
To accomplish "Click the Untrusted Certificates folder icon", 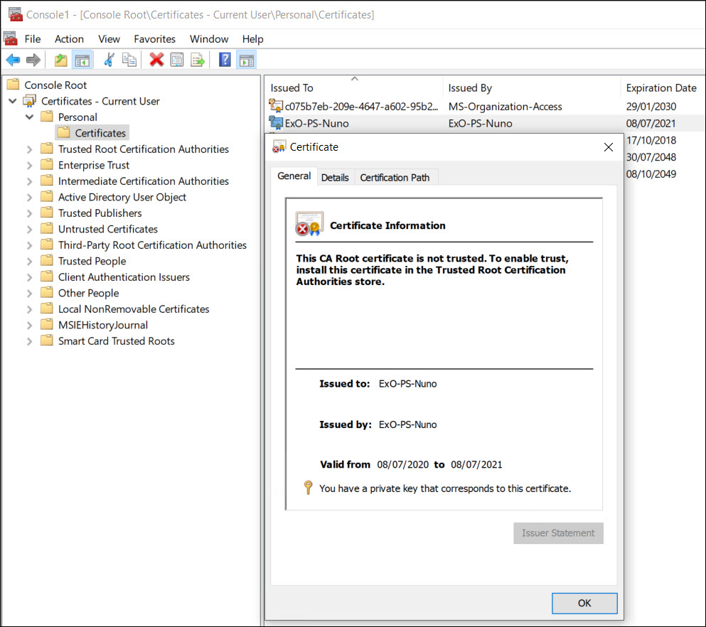I will click(x=47, y=229).
